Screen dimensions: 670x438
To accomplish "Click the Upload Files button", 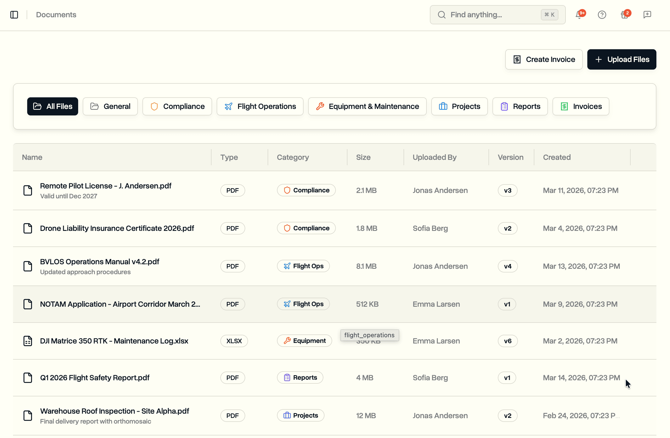I will coord(622,59).
